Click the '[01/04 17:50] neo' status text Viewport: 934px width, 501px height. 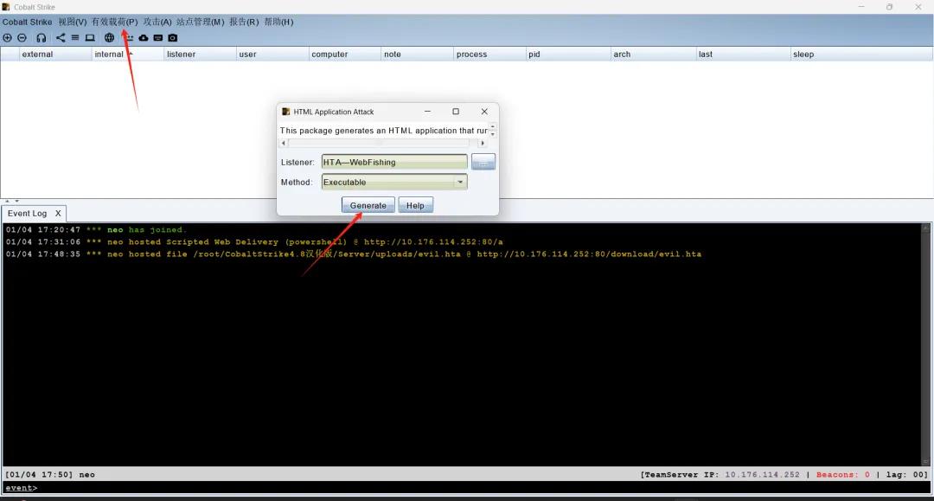50,475
